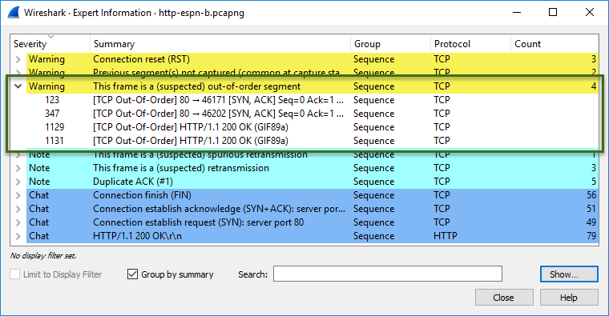
Task: Sort by the Group column header
Action: coord(390,43)
